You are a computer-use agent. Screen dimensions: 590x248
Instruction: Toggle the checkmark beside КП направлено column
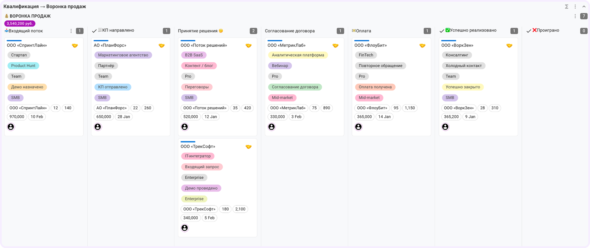point(94,30)
